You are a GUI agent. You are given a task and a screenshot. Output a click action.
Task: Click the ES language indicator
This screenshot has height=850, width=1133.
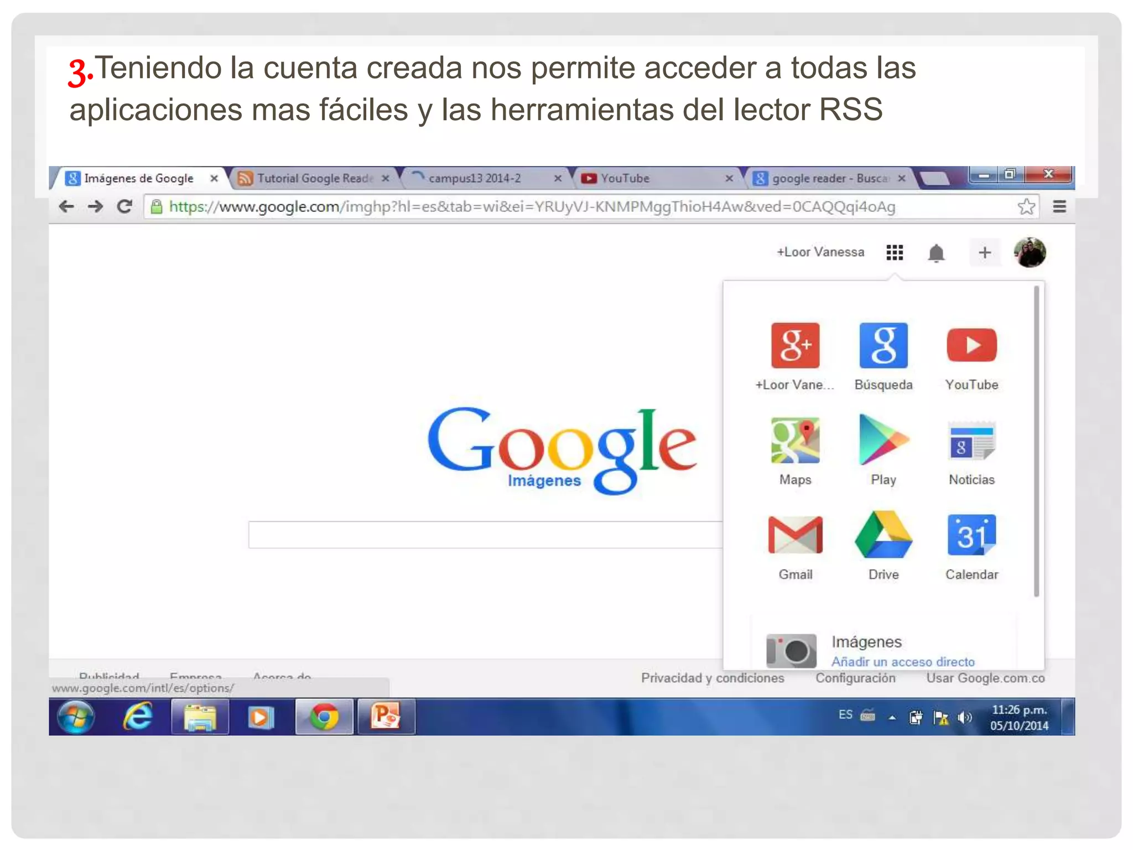tap(845, 714)
